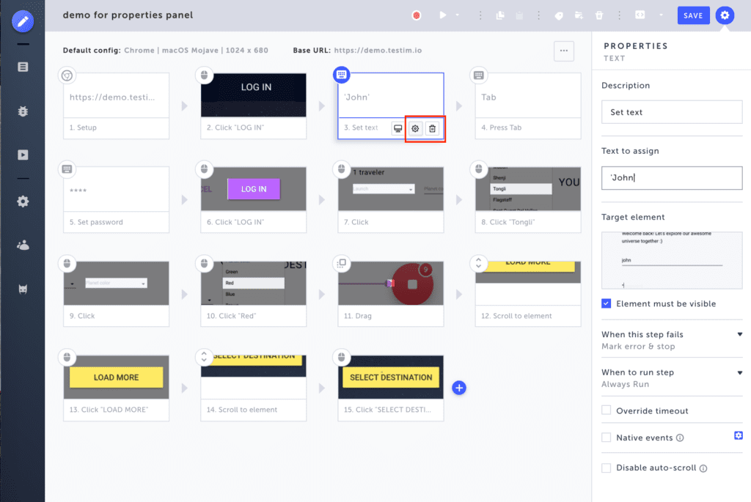Viewport: 751px width, 502px height.
Task: Select step 15 Click SELECT DESTINATION
Action: pyautogui.click(x=391, y=388)
